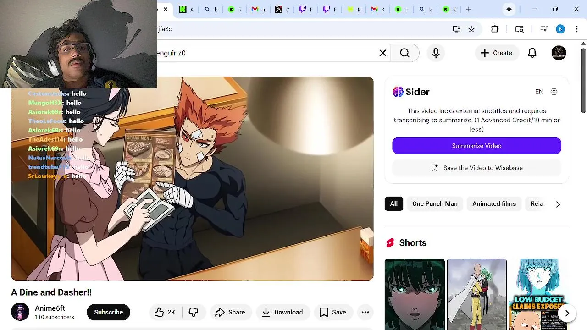Open the Saitama and Tatsumaki Short
The height and width of the screenshot is (330, 587).
pyautogui.click(x=477, y=294)
